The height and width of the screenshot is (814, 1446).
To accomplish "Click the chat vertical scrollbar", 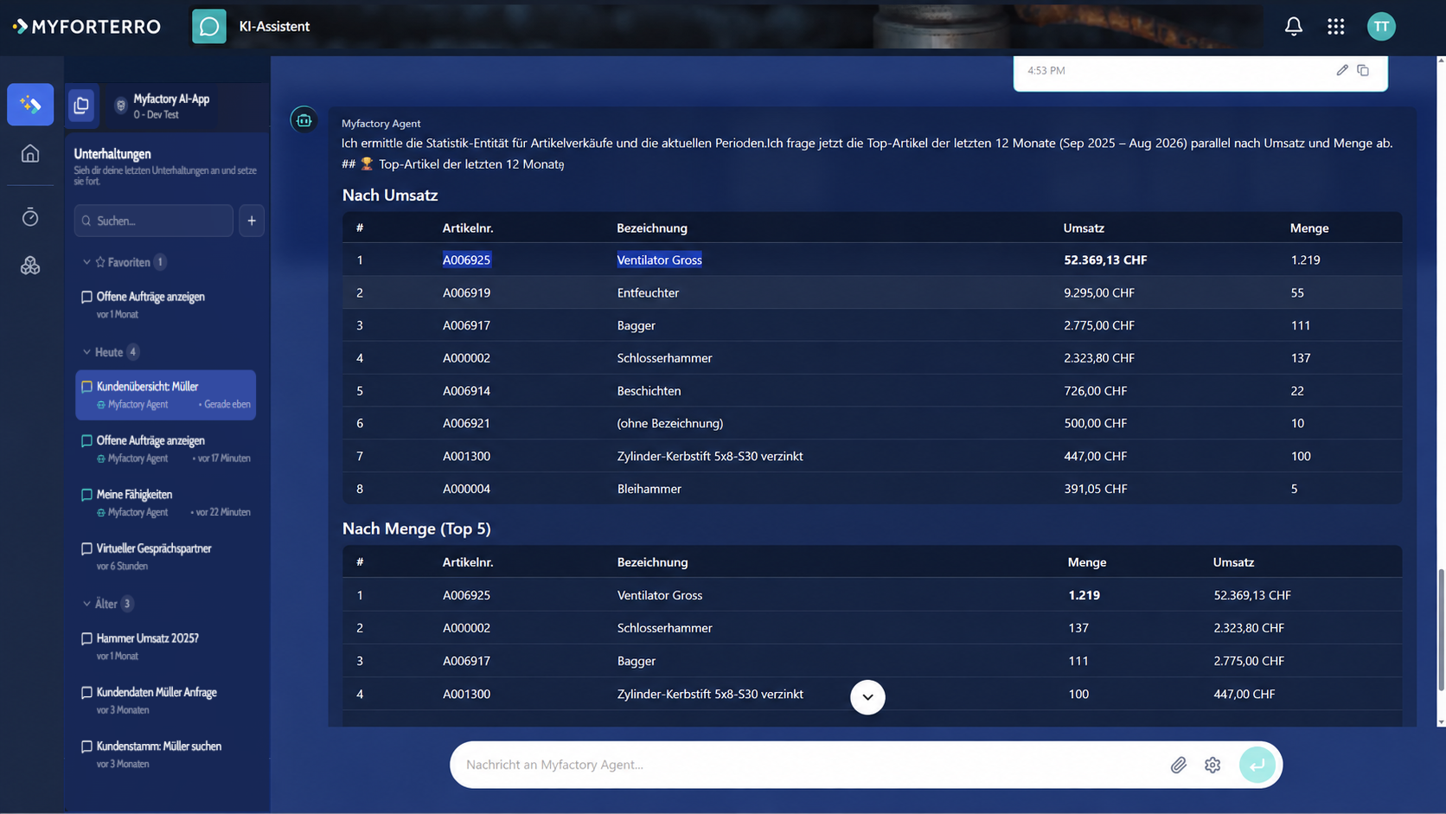I will [1440, 631].
